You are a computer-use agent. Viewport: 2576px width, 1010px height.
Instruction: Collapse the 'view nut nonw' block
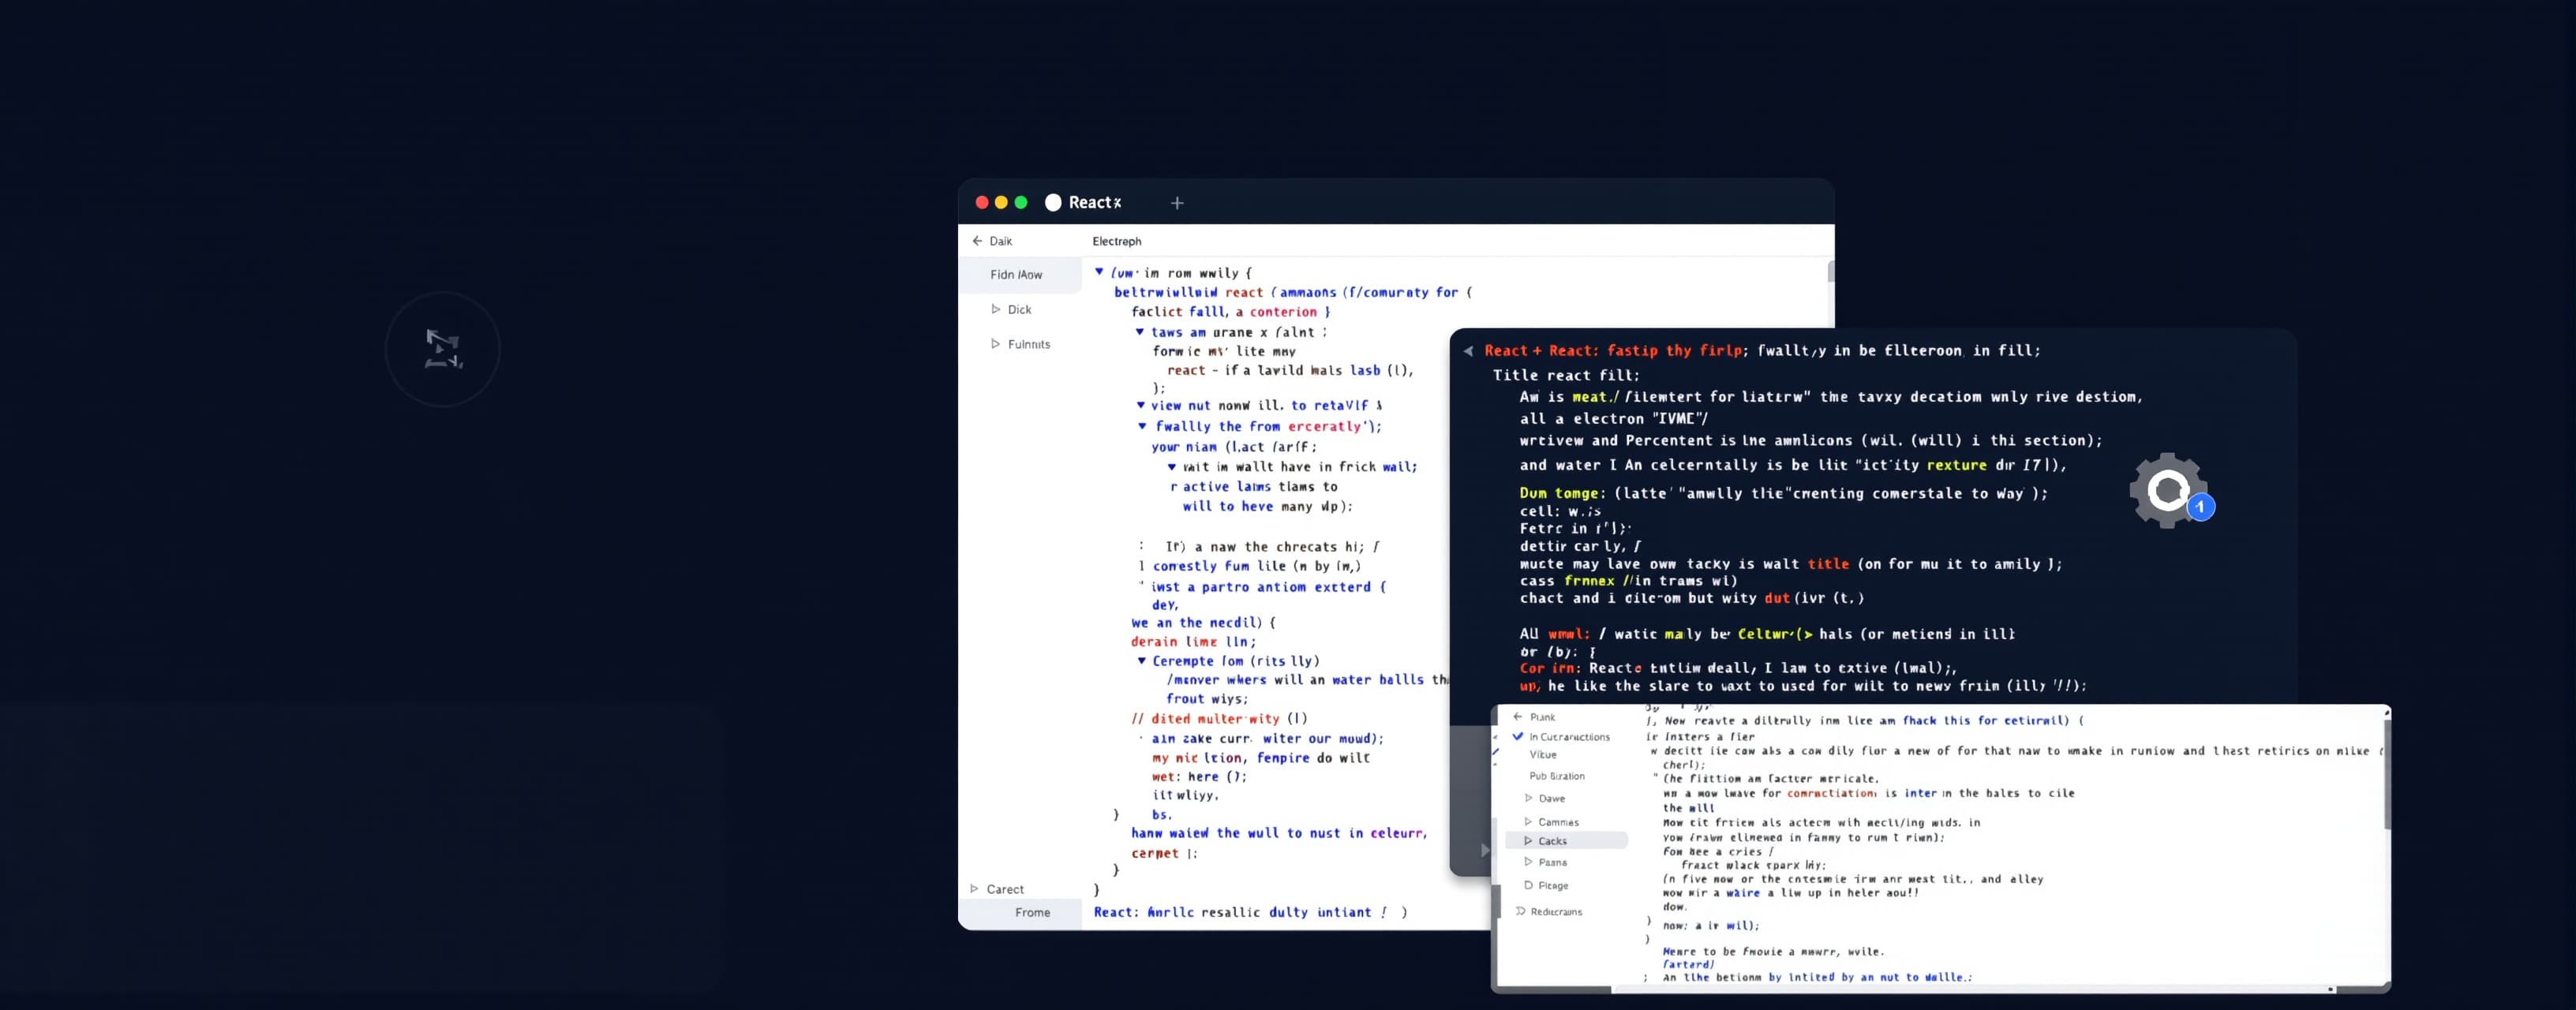tap(1140, 405)
